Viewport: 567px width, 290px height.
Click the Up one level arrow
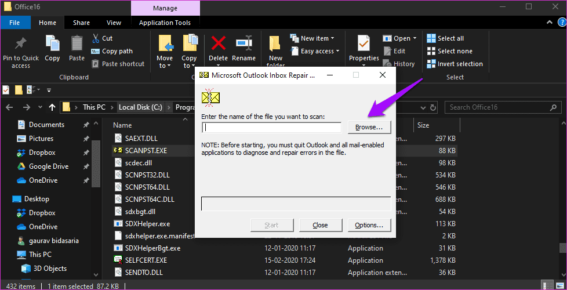pyautogui.click(x=52, y=107)
